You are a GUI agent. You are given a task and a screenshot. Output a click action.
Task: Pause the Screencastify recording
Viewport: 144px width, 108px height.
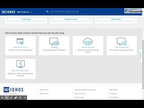coord(2,97)
